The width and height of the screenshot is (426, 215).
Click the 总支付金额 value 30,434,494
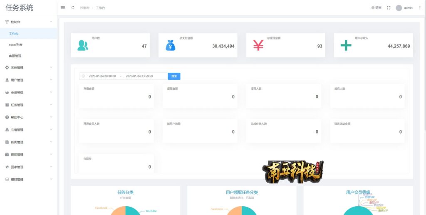point(223,46)
